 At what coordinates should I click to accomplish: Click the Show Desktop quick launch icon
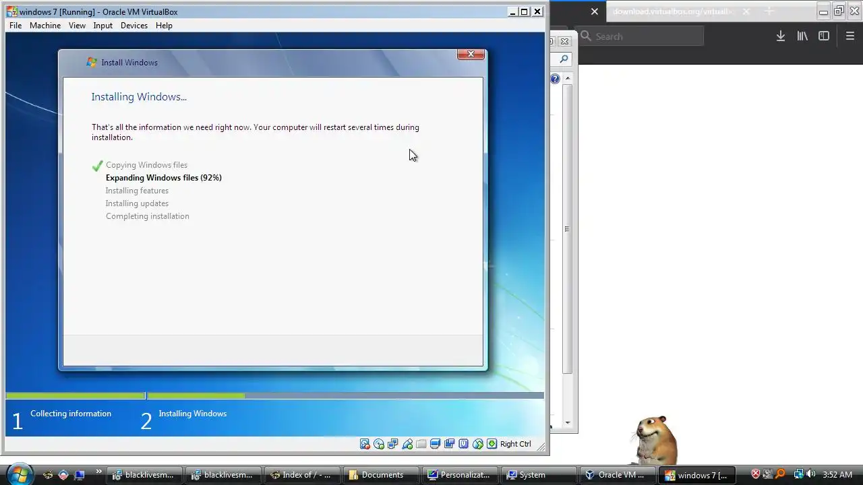coord(79,475)
